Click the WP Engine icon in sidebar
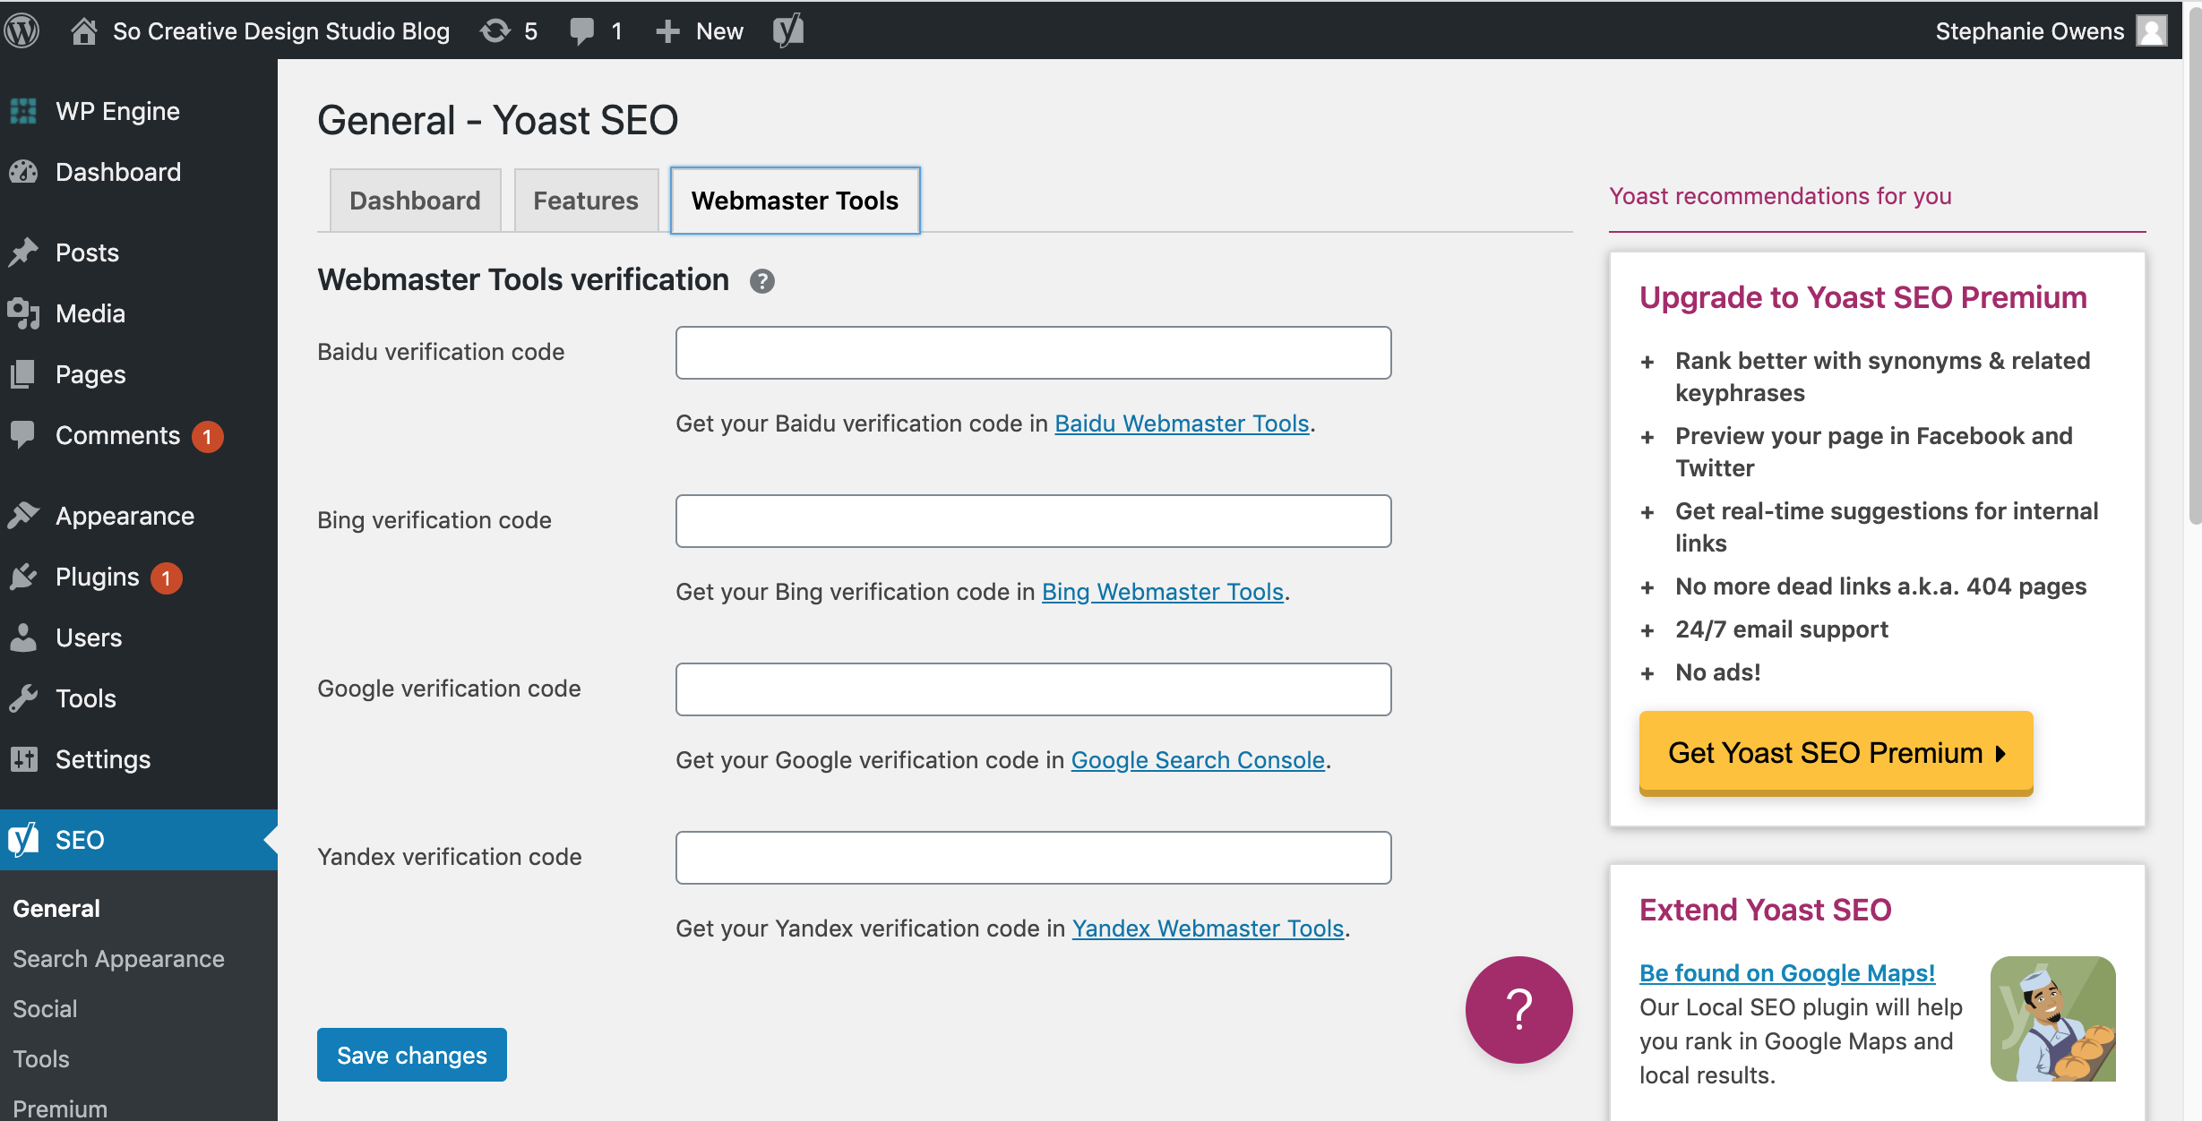The height and width of the screenshot is (1121, 2202). pos(24,110)
